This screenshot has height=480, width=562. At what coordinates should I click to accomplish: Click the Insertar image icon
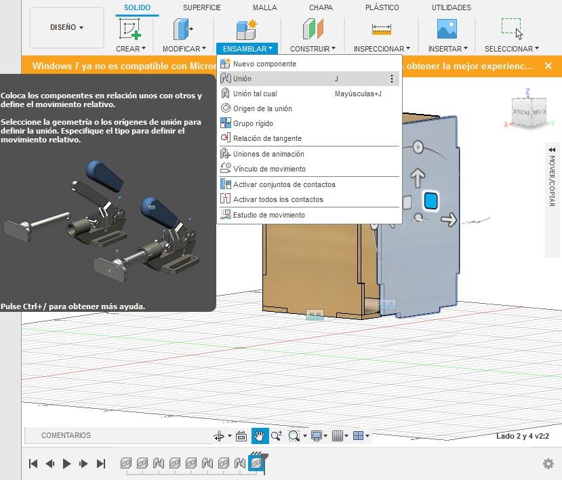pos(447,29)
